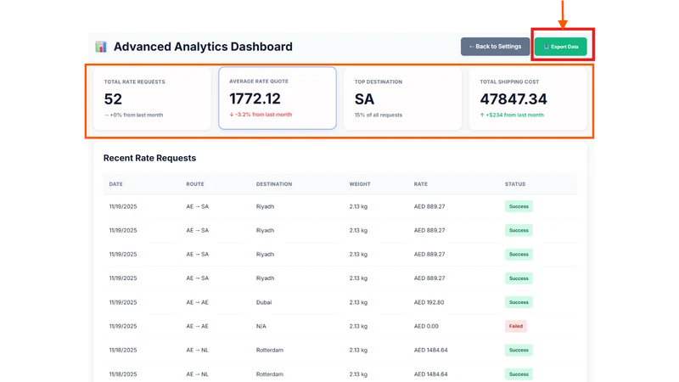Select the first Riyadh request row
Screen dimensions: 679x382
(340, 206)
